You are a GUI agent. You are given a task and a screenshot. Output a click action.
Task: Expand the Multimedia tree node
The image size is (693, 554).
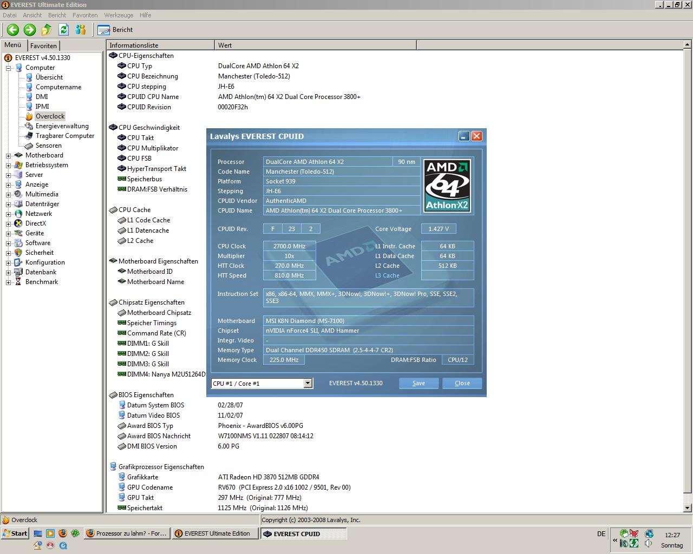coord(8,195)
